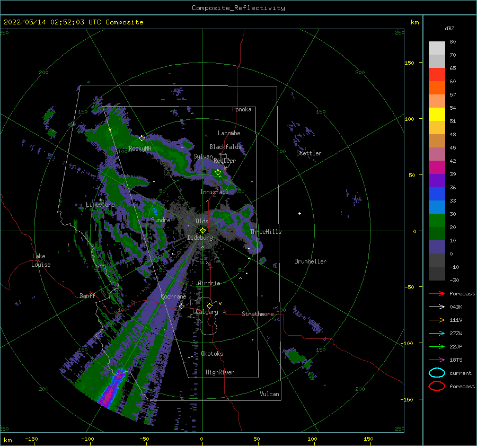Screen dimensions: 477x446
Task: Click the Innisfail label
Action: tap(214, 192)
